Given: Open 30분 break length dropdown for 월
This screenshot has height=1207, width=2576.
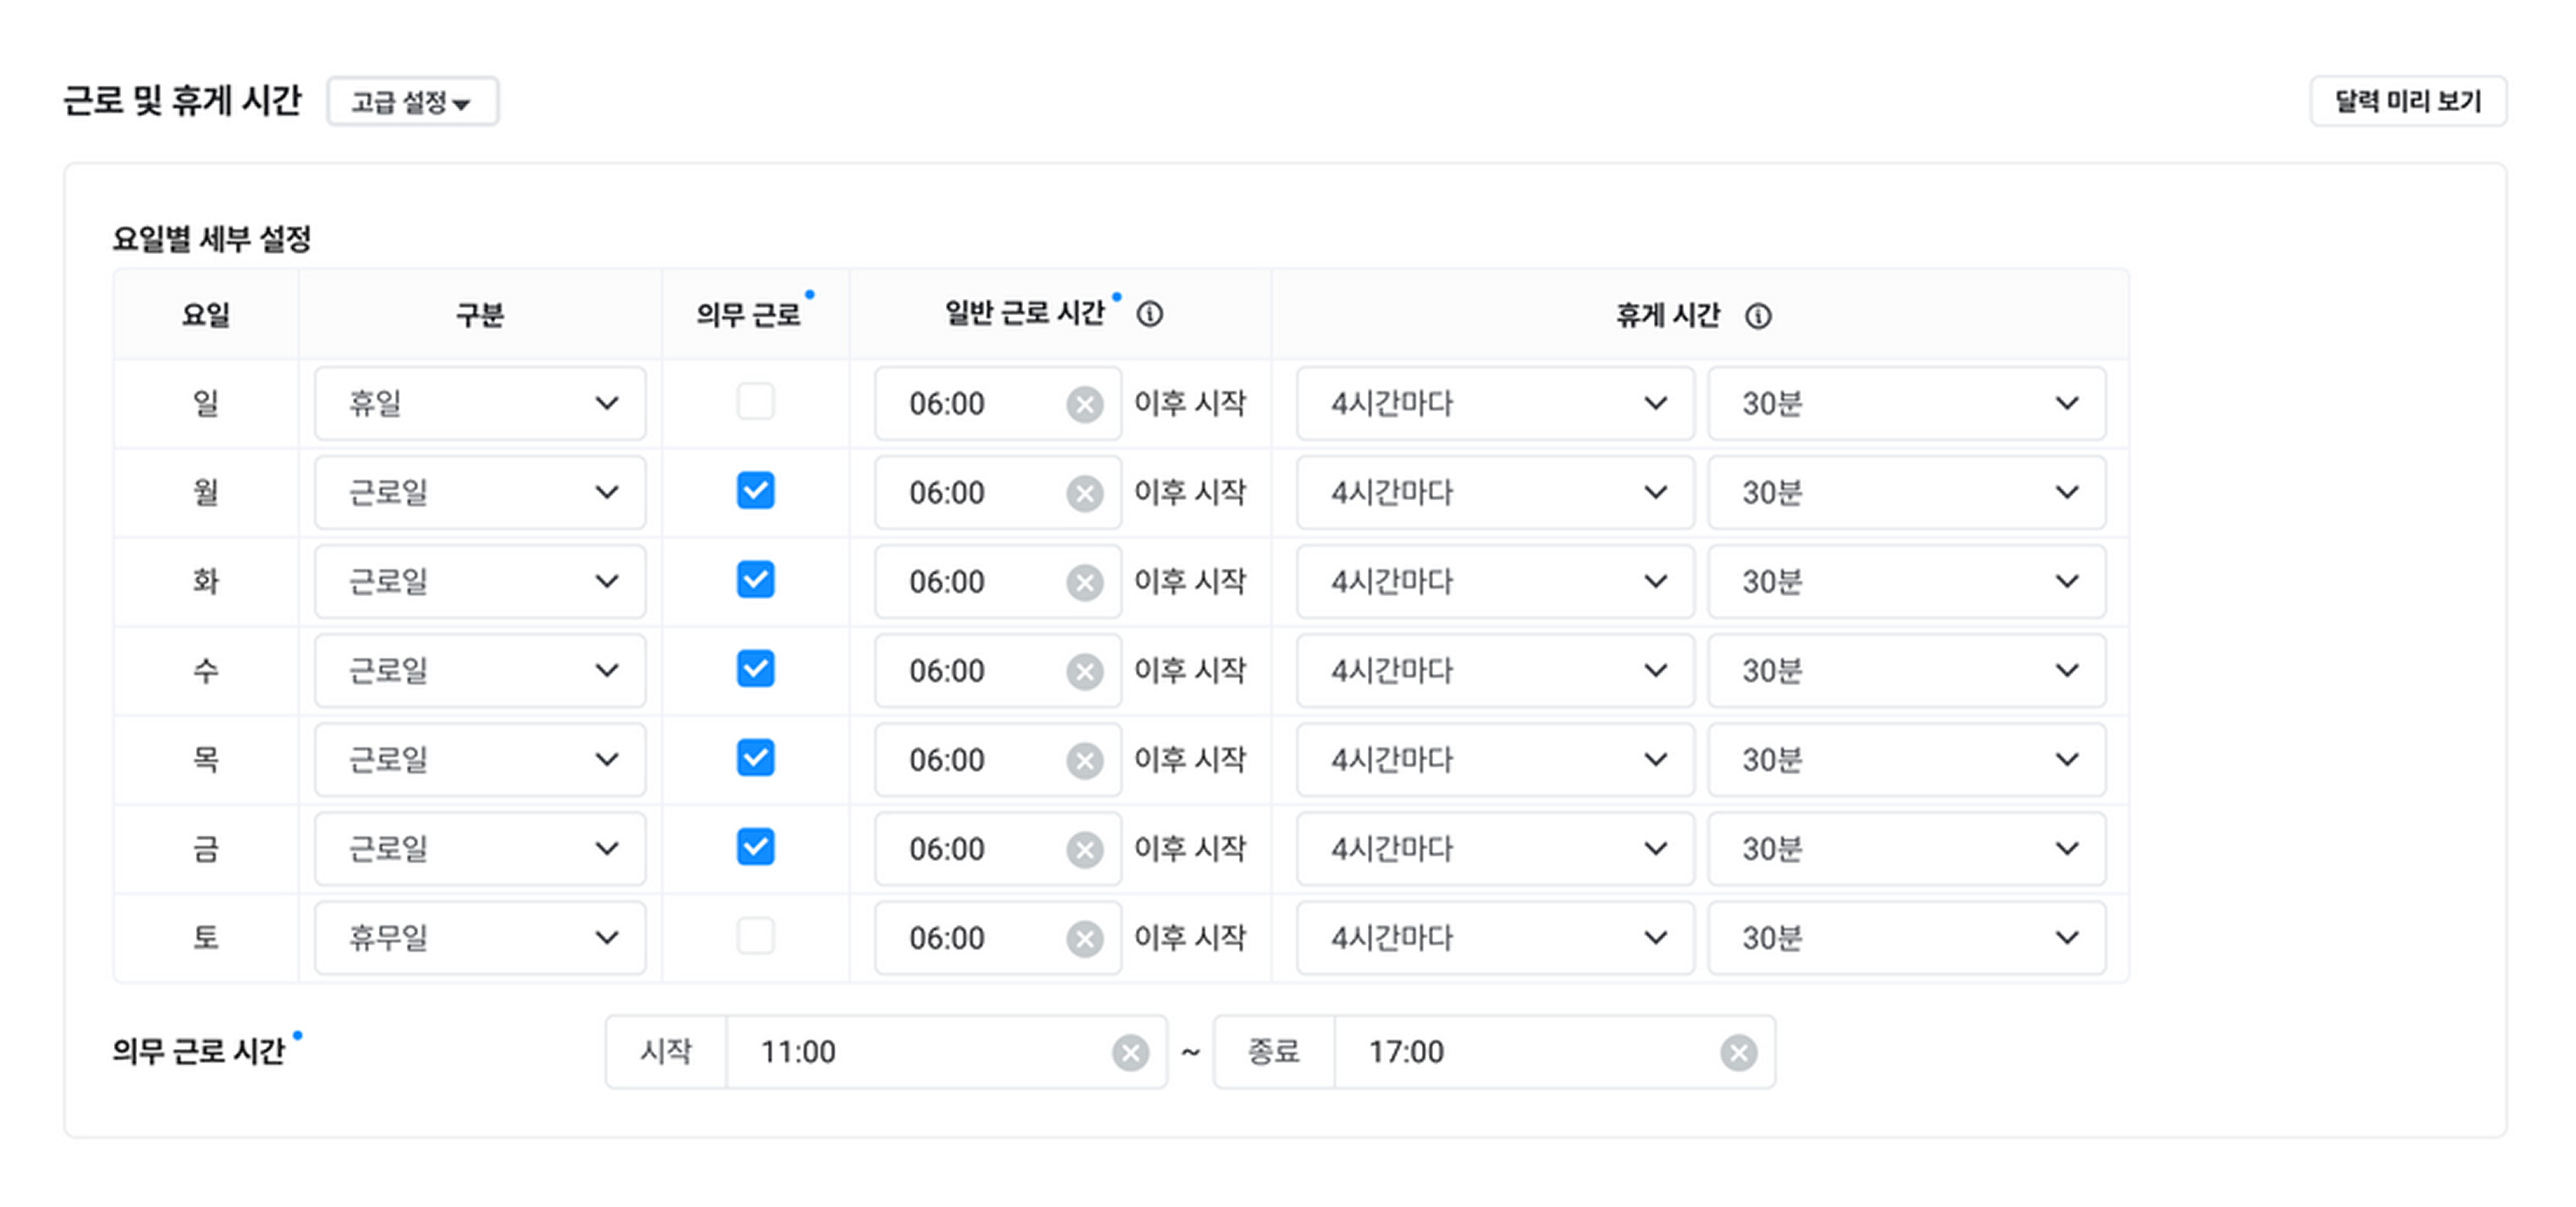Looking at the screenshot, I should 1906,492.
